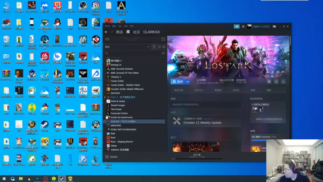This screenshot has width=323, height=182.
Task: Select Chivalry 2 in library list
Action: point(116,77)
